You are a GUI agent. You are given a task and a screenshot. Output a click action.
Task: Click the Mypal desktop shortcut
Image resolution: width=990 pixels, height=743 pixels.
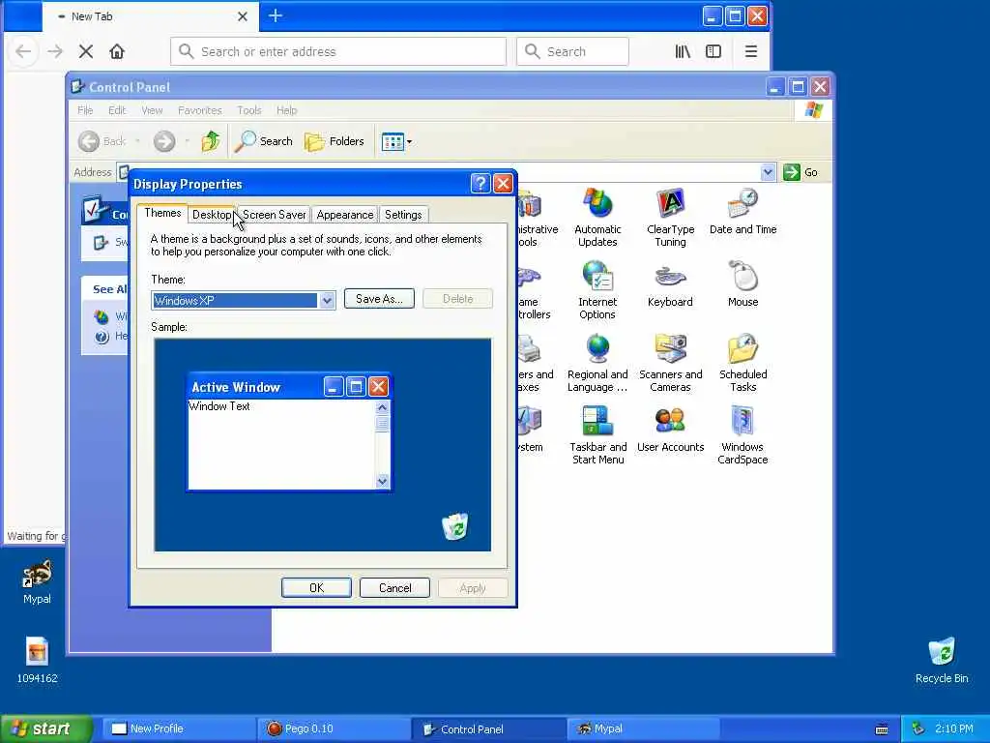click(38, 581)
